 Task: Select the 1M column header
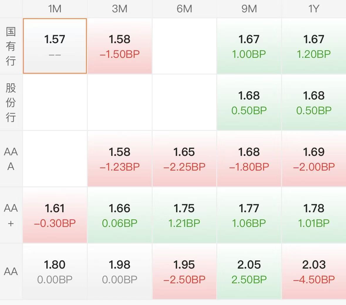(55, 9)
